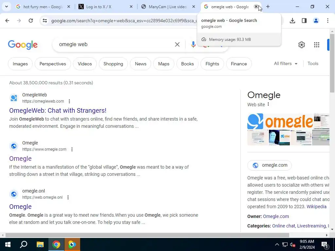Close the hot furry men tab
335x251 pixels.
tap(69, 7)
